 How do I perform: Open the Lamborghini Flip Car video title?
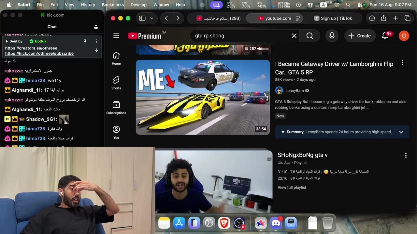[x=334, y=68]
